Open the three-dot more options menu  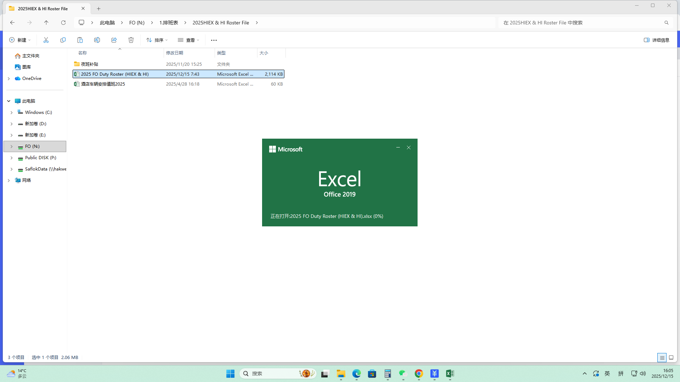214,40
